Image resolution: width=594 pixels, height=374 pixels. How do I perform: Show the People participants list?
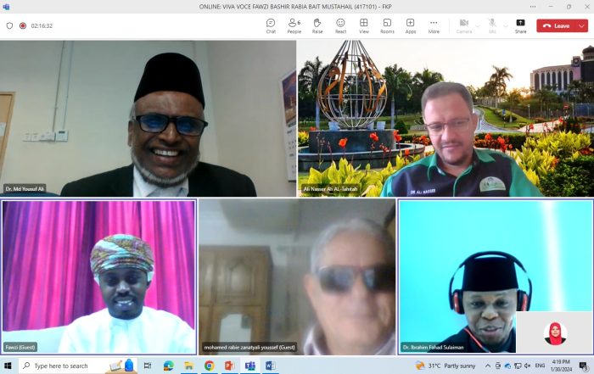tap(294, 25)
